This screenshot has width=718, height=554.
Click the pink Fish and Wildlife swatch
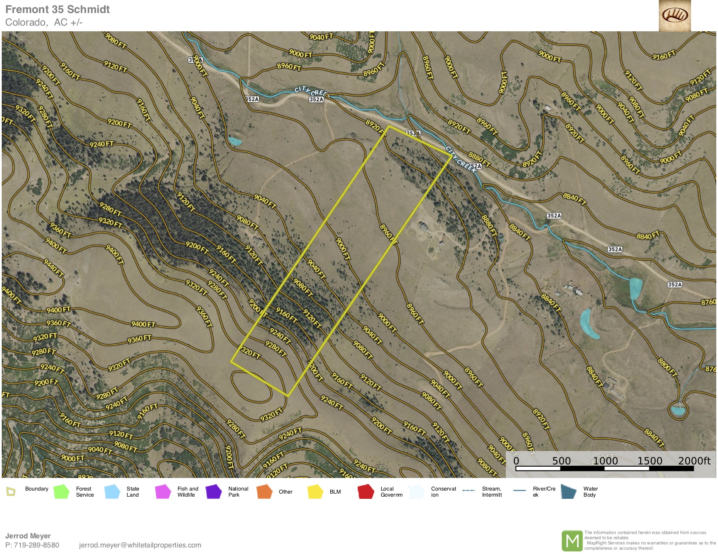pos(163,492)
